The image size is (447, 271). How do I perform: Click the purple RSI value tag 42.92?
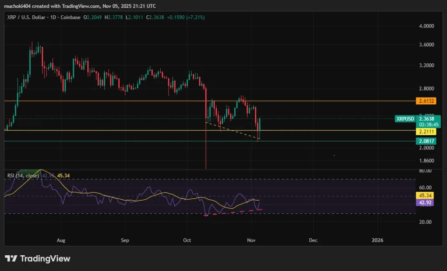pos(424,202)
